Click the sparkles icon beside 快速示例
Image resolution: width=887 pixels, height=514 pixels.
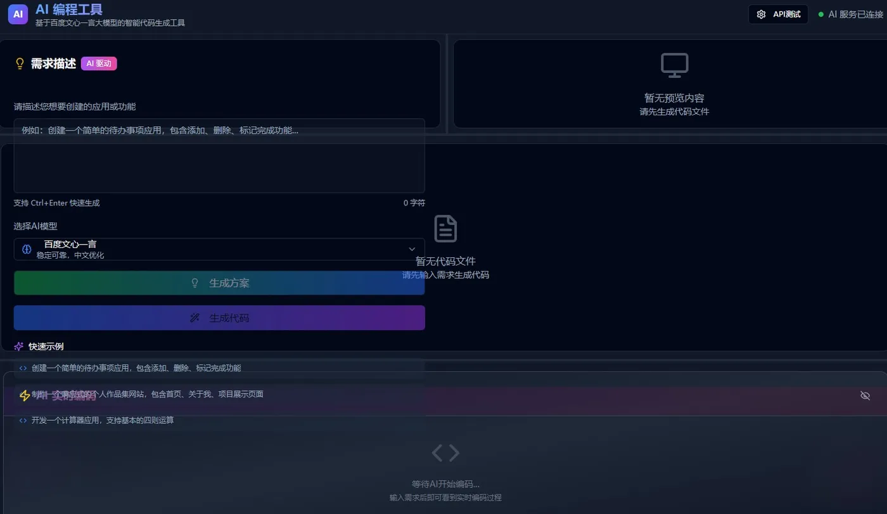19,347
